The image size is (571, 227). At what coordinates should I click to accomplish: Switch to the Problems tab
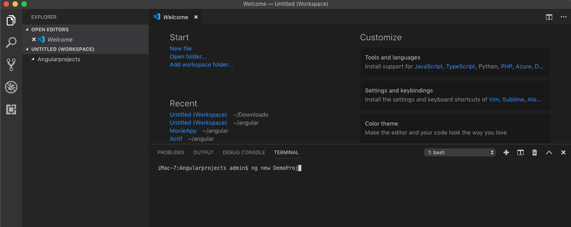(x=171, y=152)
